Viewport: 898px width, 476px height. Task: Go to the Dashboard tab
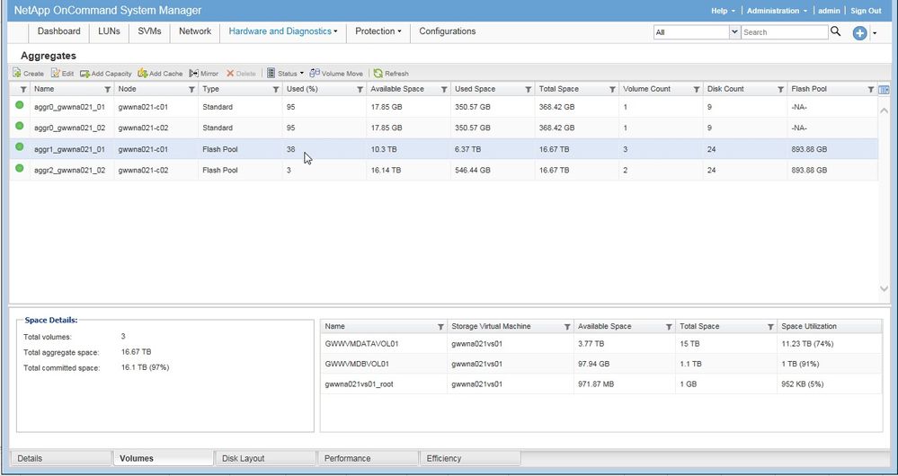coord(59,31)
